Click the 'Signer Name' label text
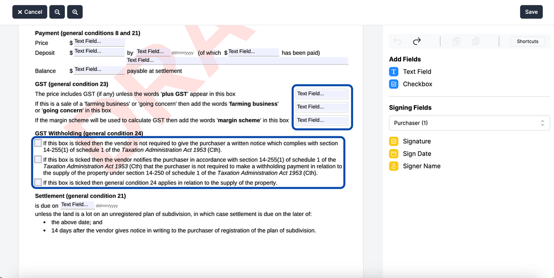554x278 pixels. (422, 166)
